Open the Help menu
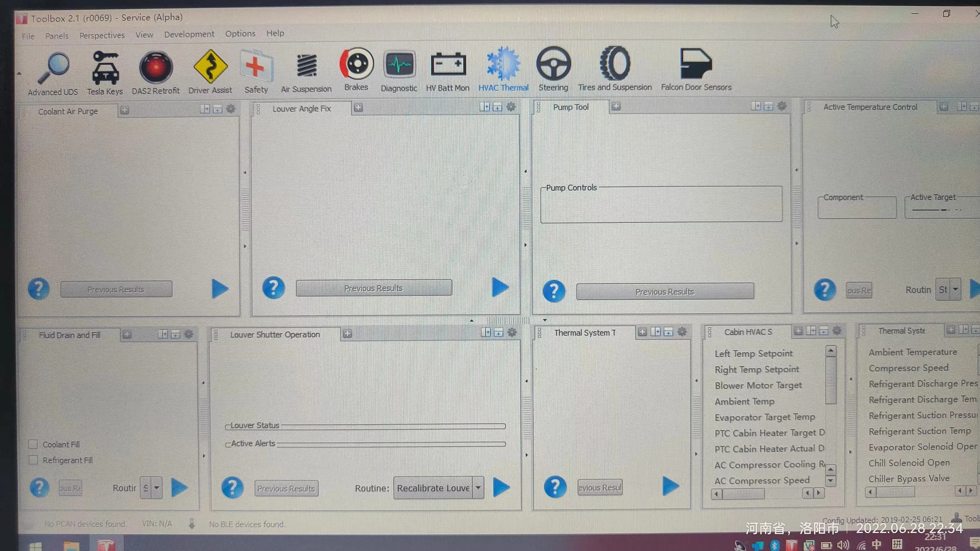The image size is (980, 551). (275, 33)
